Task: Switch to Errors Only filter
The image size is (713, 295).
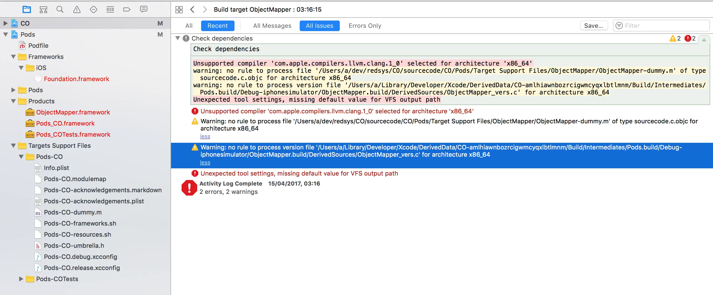Action: coord(365,26)
